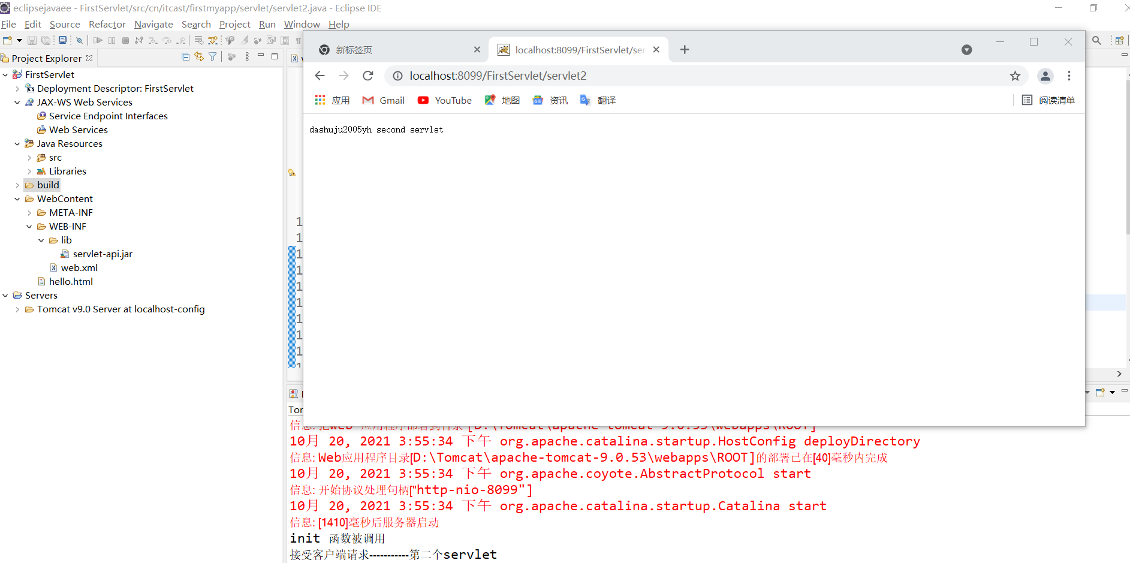The height and width of the screenshot is (563, 1130).
Task: Open the 翻译 translate bookmark
Action: (x=598, y=100)
